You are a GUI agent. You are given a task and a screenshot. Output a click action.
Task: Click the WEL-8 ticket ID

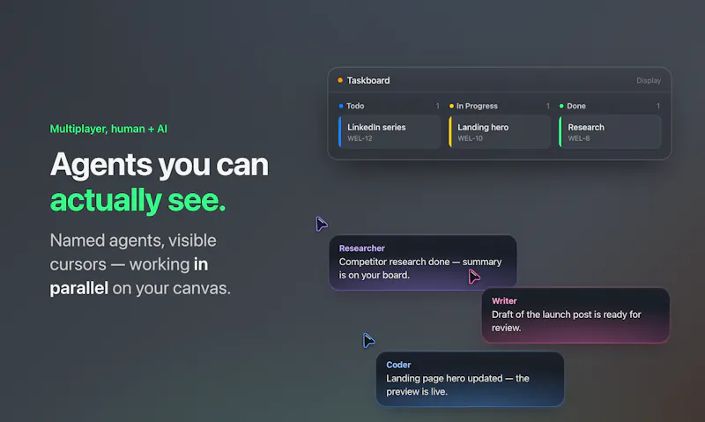579,138
